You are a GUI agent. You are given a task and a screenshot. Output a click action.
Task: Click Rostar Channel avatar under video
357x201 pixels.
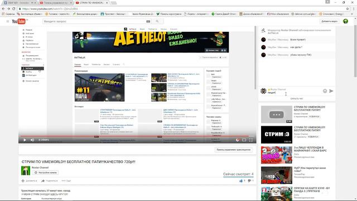pyautogui.click(x=26, y=170)
